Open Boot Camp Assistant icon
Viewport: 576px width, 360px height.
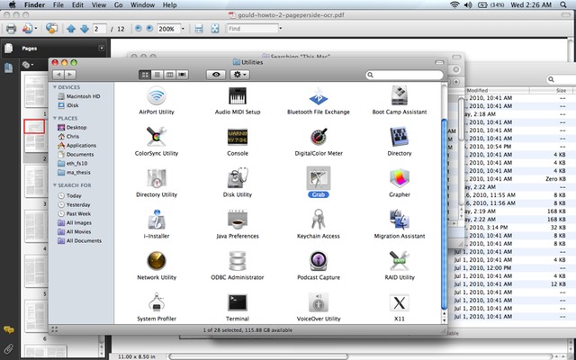tap(400, 96)
